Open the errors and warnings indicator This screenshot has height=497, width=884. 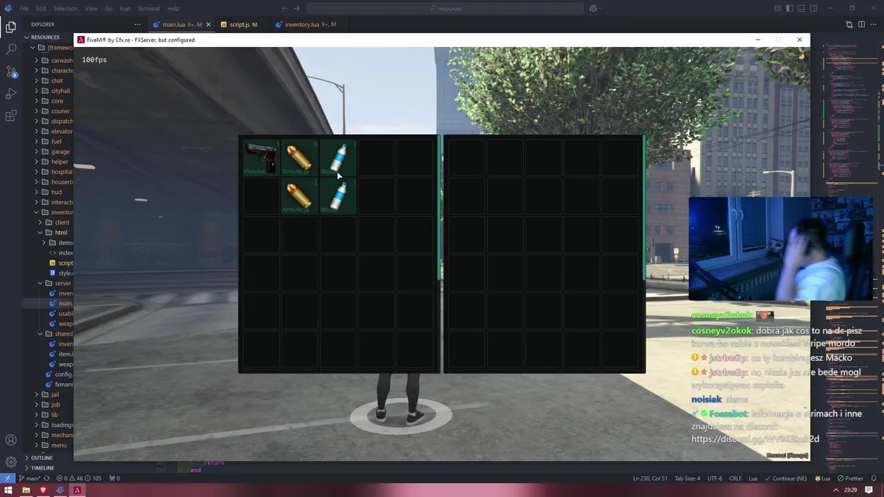pos(79,478)
